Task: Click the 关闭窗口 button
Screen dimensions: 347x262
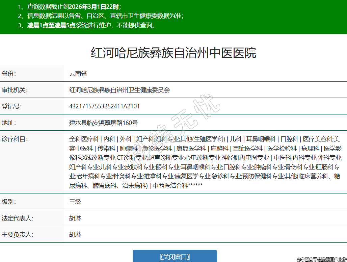Action: tap(175, 256)
